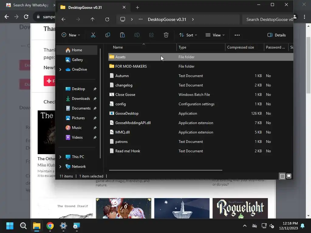Refresh the DesktopGoose folder view
The width and height of the screenshot is (311, 233).
pyautogui.click(x=107, y=19)
